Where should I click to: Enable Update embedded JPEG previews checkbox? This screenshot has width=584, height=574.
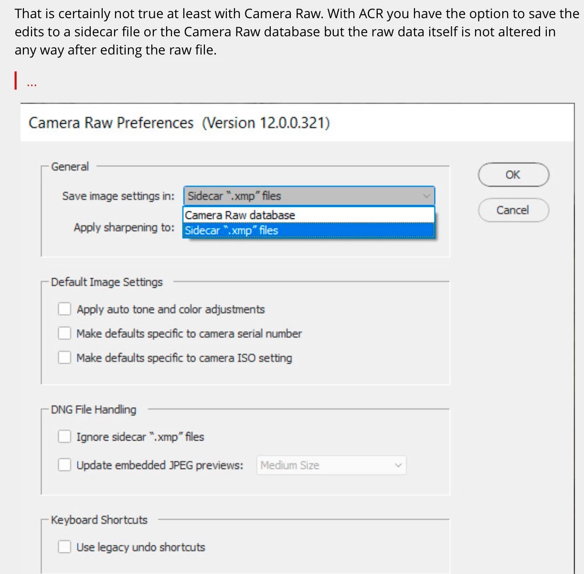64,465
